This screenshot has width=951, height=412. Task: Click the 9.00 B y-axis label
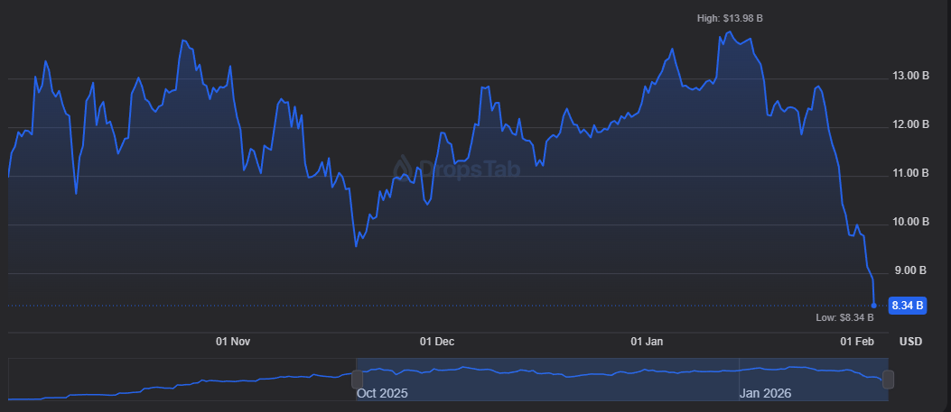pyautogui.click(x=910, y=270)
